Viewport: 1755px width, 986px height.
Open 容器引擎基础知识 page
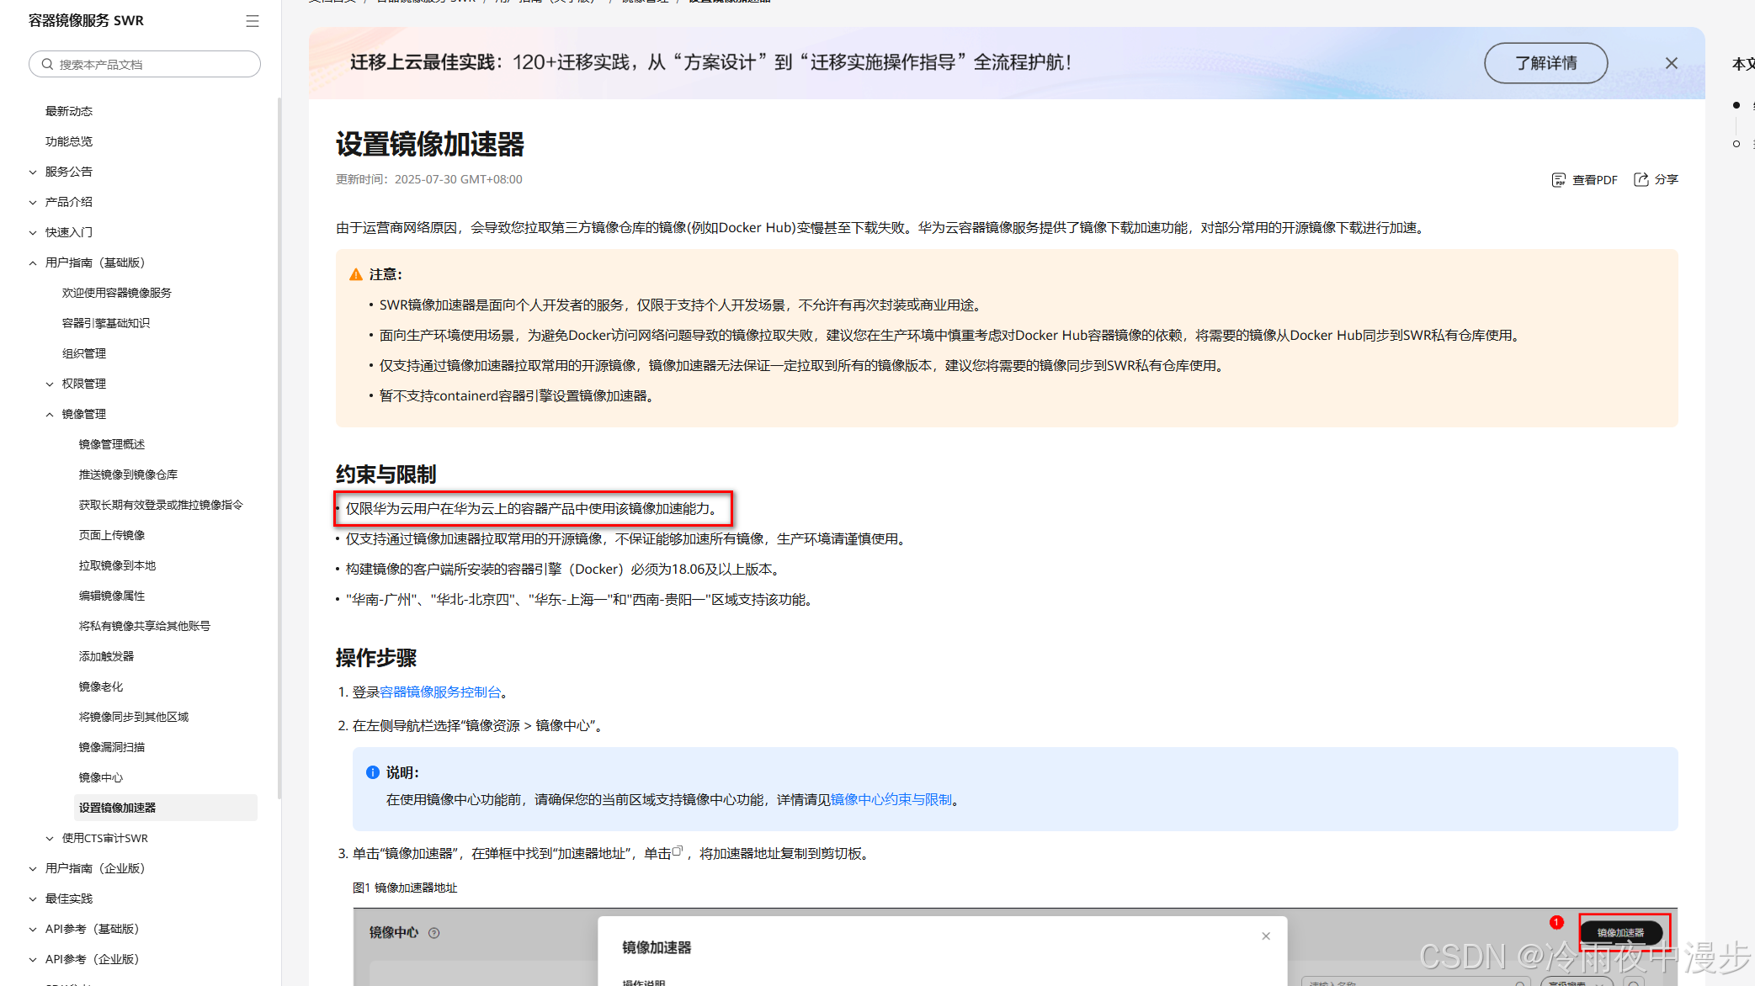106,323
